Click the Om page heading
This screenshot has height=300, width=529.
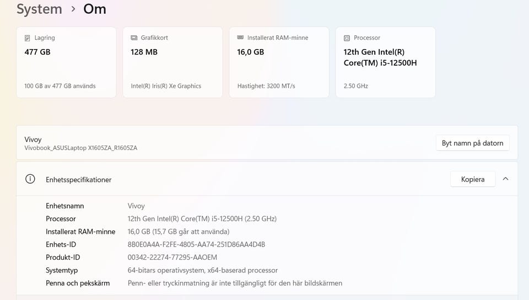[x=95, y=9]
